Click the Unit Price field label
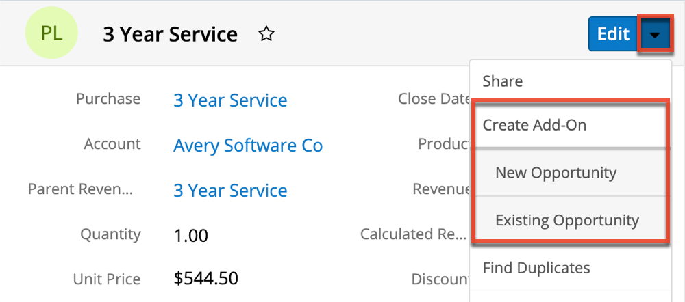The image size is (685, 302). tap(107, 279)
